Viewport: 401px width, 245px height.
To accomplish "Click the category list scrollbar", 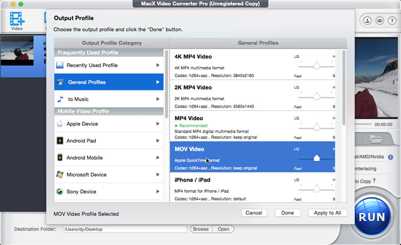I will pyautogui.click(x=167, y=84).
